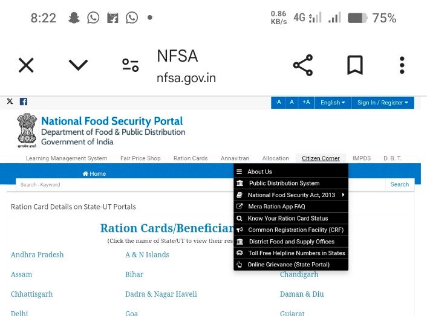The width and height of the screenshot is (427, 316).
Task: Click book icon beside National Food Security Act
Action: point(240,195)
